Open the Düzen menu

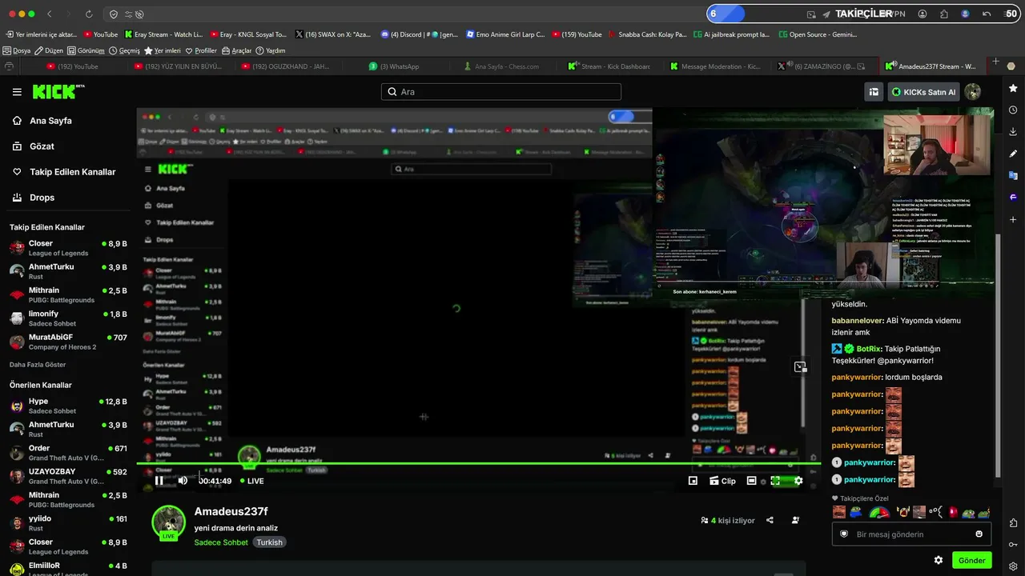[48, 50]
